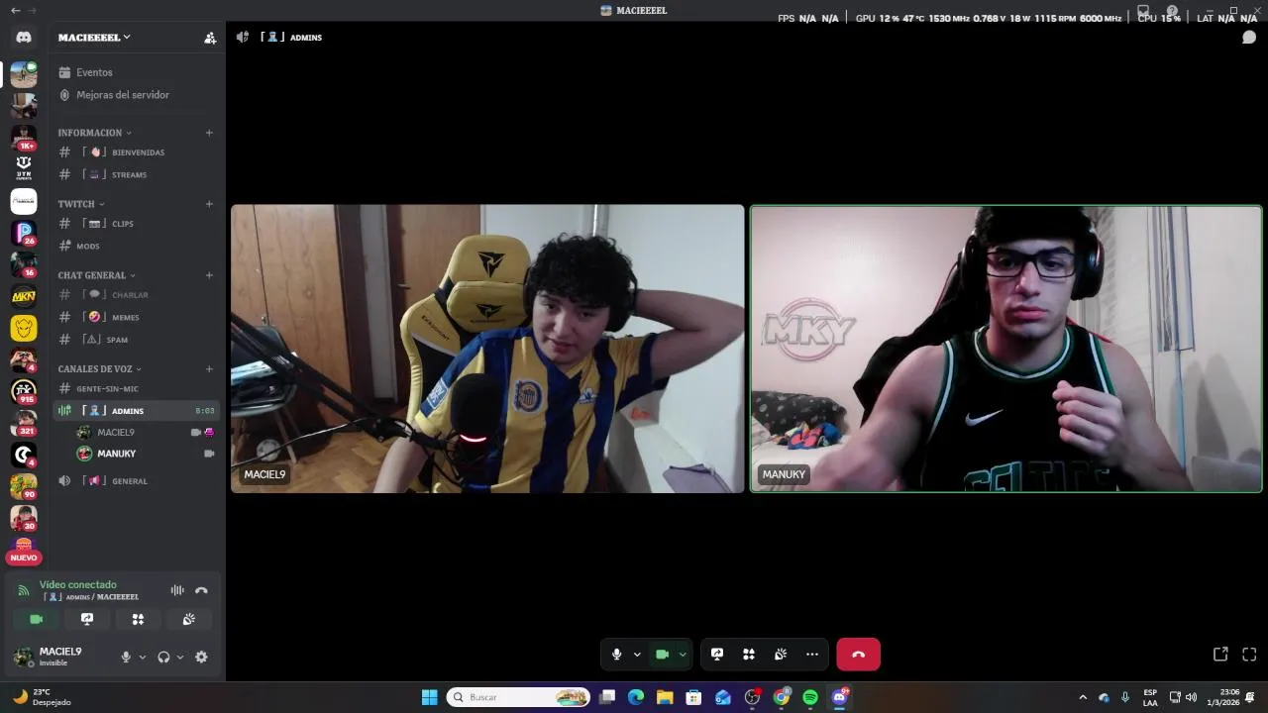Open the SPAM channel
Screen dimensions: 1268x713
coord(137,339)
